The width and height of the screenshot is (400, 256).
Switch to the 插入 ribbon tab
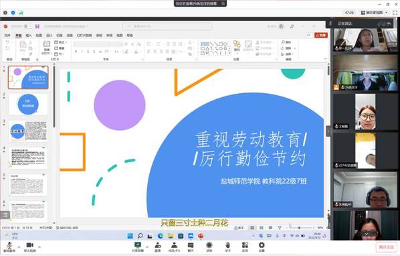[29, 36]
